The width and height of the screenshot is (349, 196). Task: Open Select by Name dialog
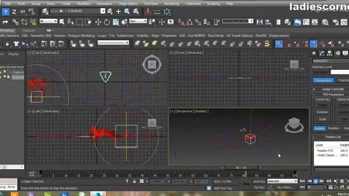[70, 22]
